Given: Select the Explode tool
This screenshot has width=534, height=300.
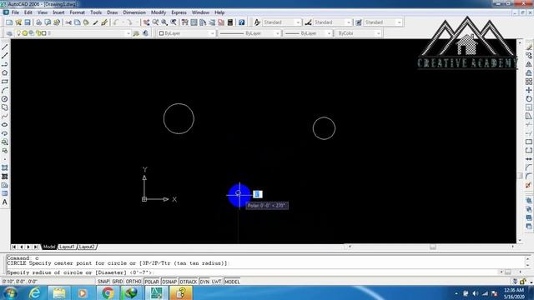Looking at the screenshot, I should [x=528, y=185].
